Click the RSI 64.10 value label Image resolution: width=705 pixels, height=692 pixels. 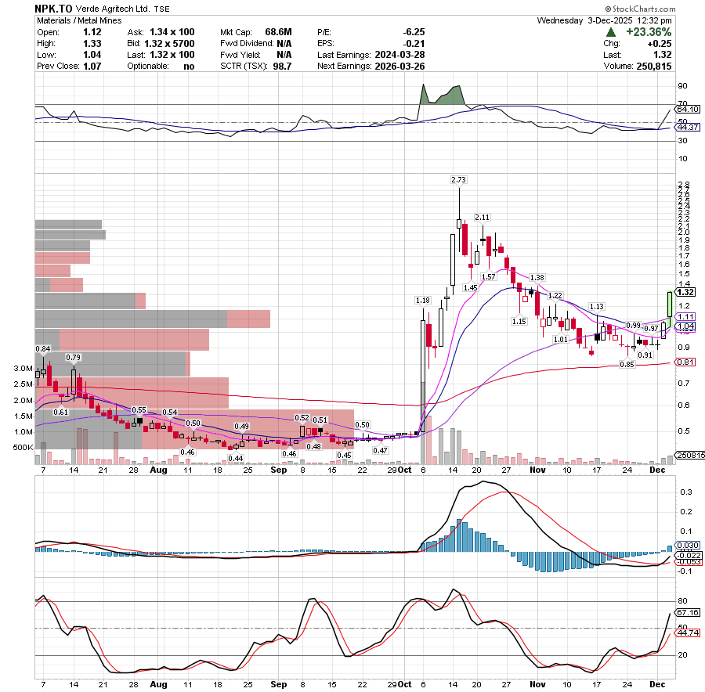pos(688,109)
